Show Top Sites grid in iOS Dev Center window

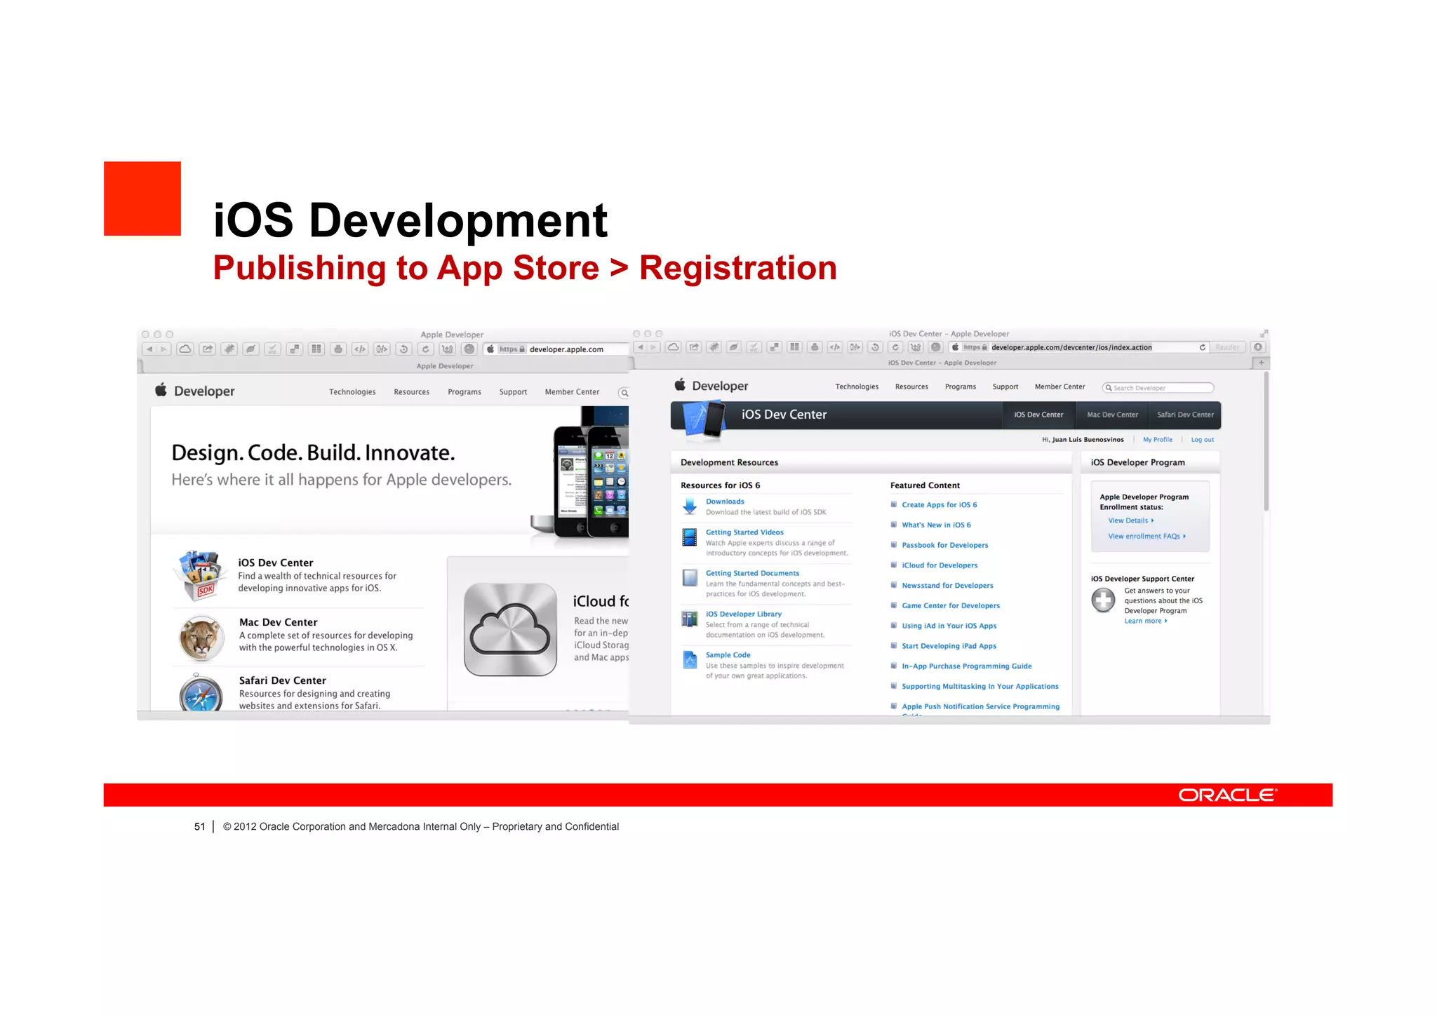coord(794,347)
